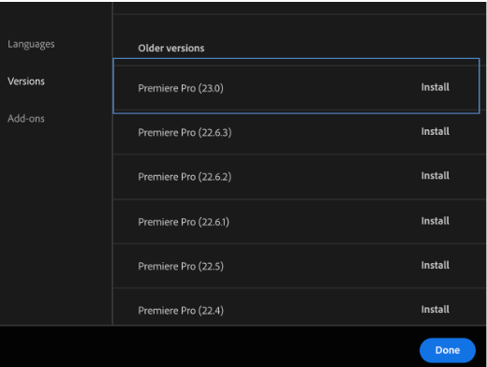Image resolution: width=487 pixels, height=367 pixels.
Task: Install Premiere Pro version 22.4
Action: pyautogui.click(x=435, y=310)
